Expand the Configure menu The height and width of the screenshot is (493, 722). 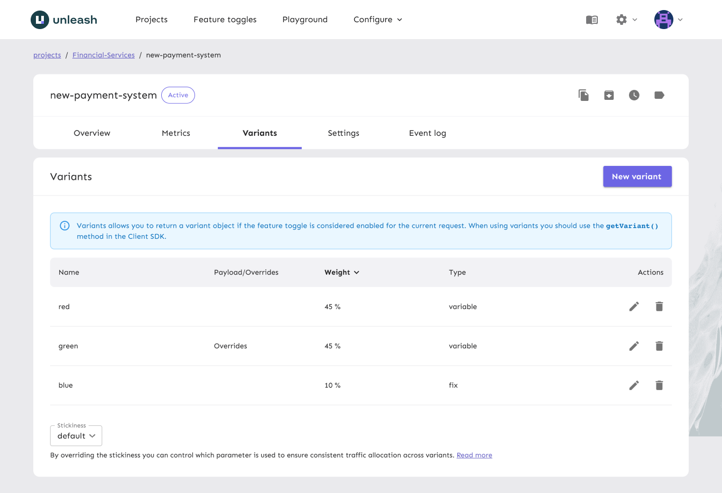(x=377, y=20)
